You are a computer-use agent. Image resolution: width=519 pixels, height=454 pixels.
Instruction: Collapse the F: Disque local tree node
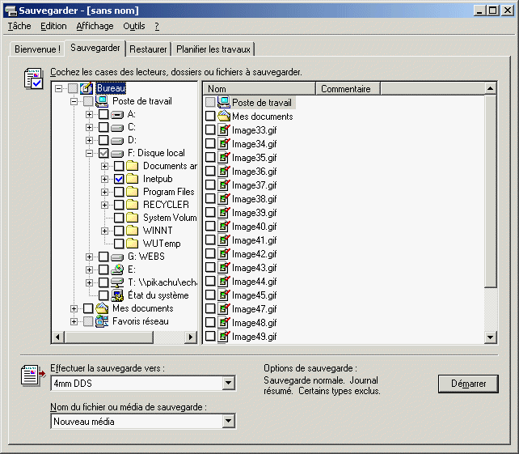coord(90,153)
